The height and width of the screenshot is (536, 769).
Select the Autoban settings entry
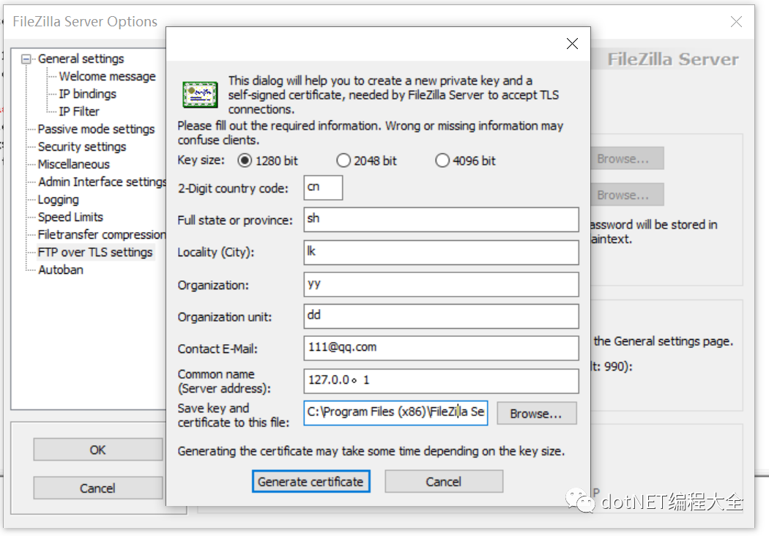pyautogui.click(x=59, y=269)
